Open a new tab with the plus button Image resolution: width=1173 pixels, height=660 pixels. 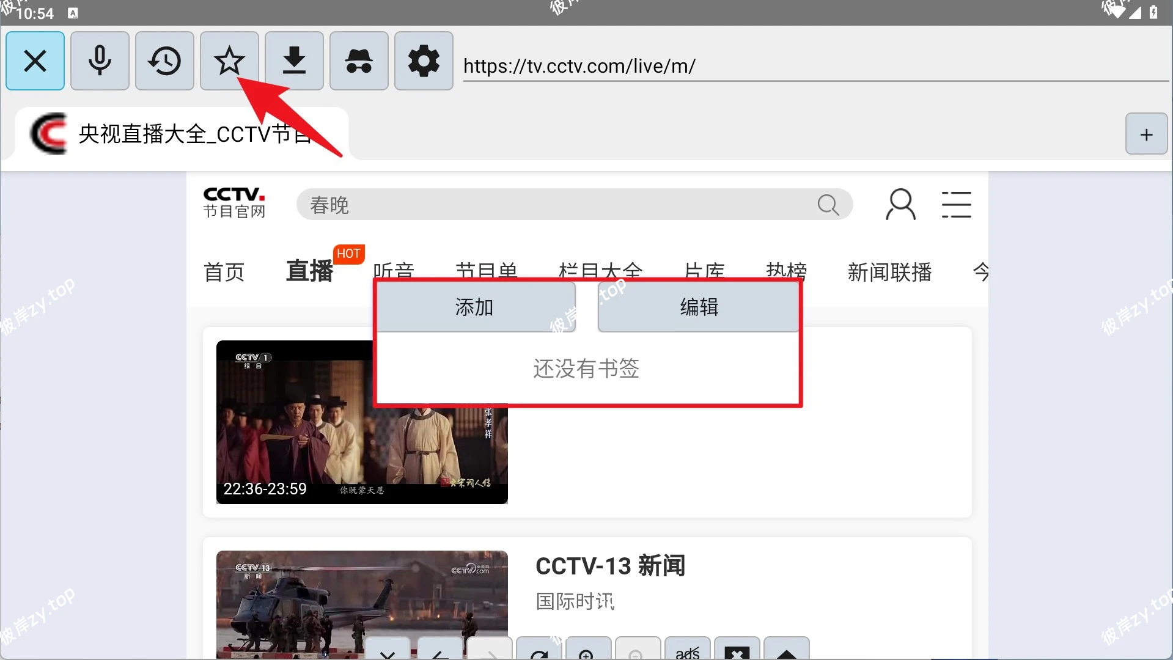point(1145,133)
